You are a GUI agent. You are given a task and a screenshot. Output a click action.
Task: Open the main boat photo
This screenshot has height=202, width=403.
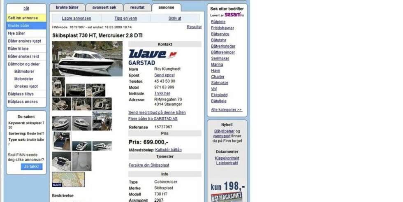tap(87, 58)
